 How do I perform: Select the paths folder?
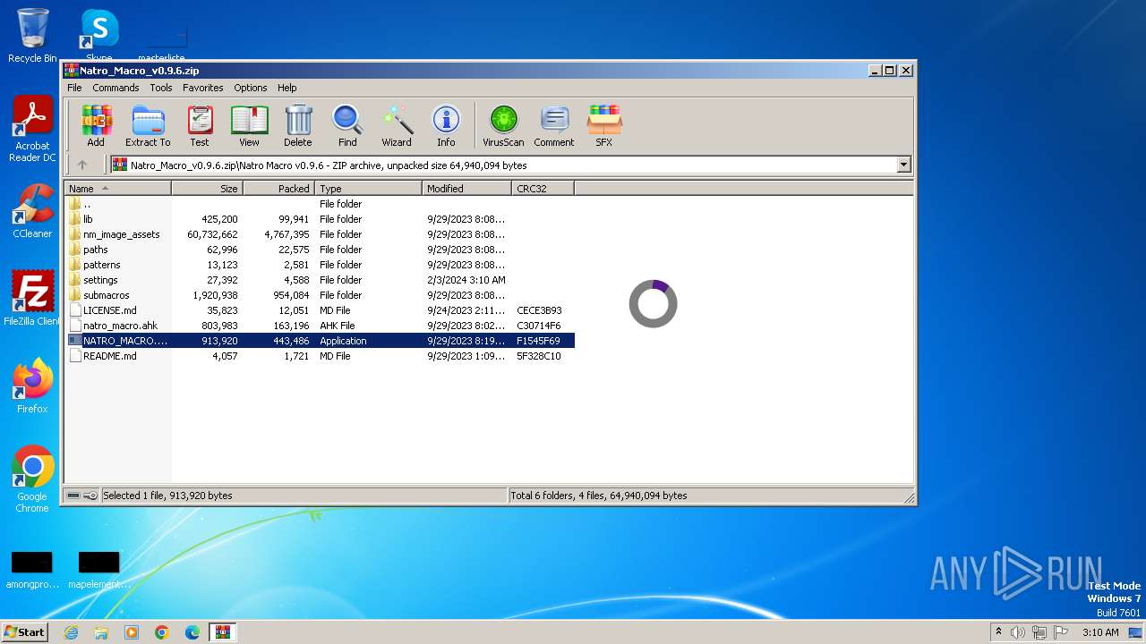coord(320,250)
